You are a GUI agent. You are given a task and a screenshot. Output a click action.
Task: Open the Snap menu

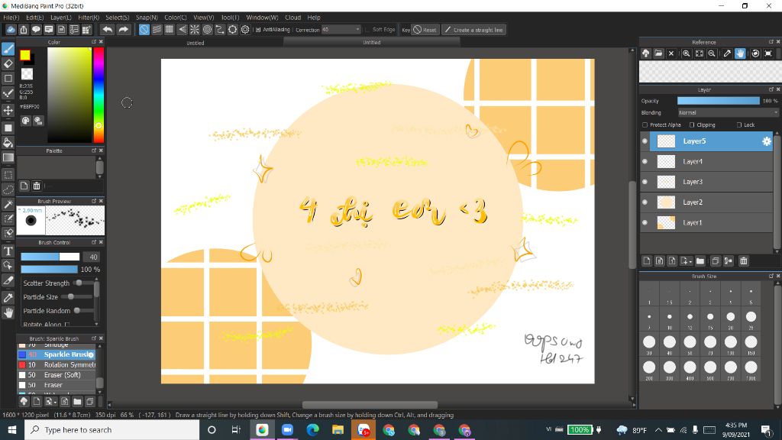click(x=147, y=18)
